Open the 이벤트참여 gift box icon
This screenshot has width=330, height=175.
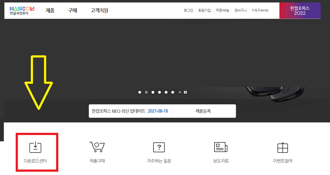click(283, 147)
